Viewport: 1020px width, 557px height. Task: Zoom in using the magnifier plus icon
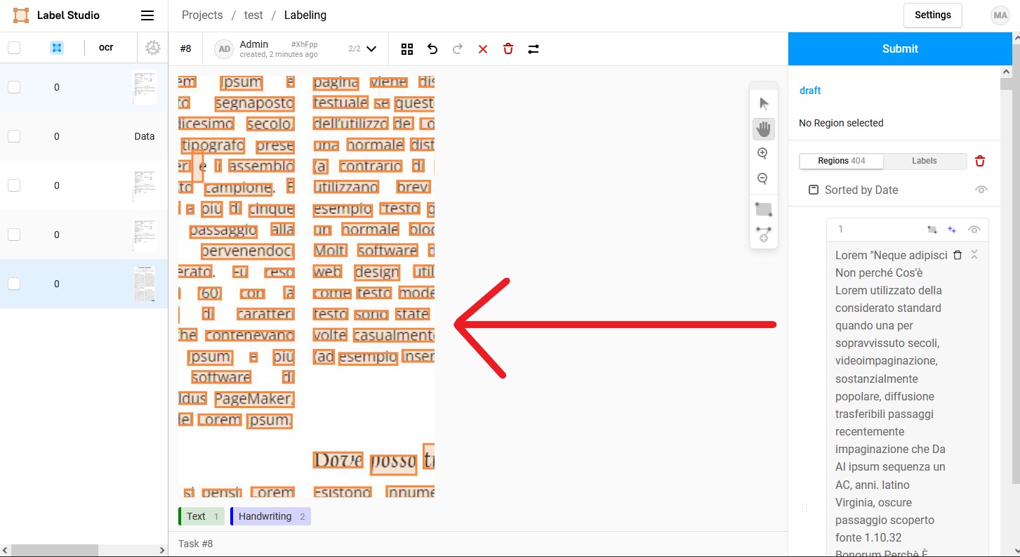763,152
